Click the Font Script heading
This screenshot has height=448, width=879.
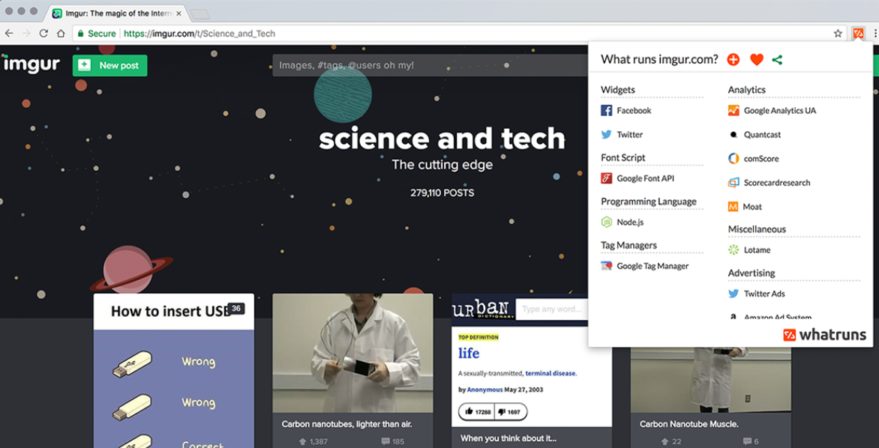coord(622,157)
